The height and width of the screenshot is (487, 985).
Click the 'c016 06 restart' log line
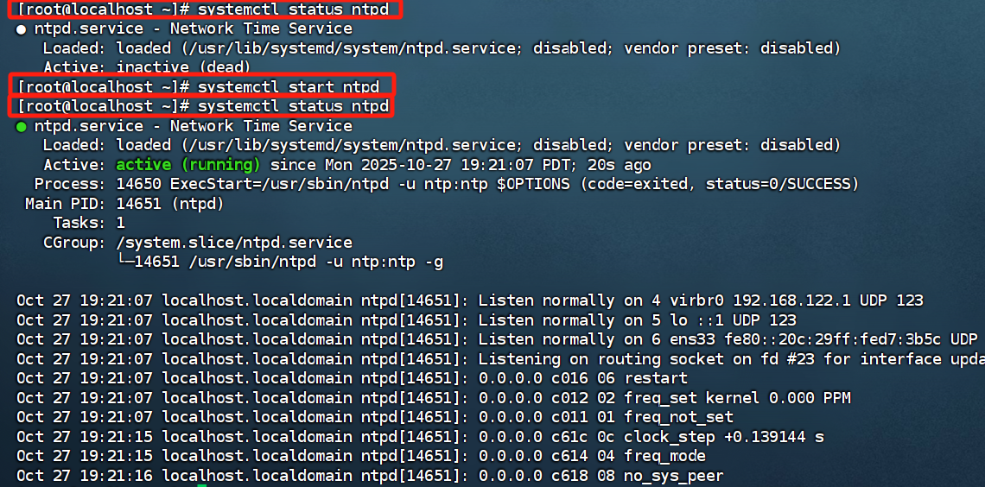352,378
